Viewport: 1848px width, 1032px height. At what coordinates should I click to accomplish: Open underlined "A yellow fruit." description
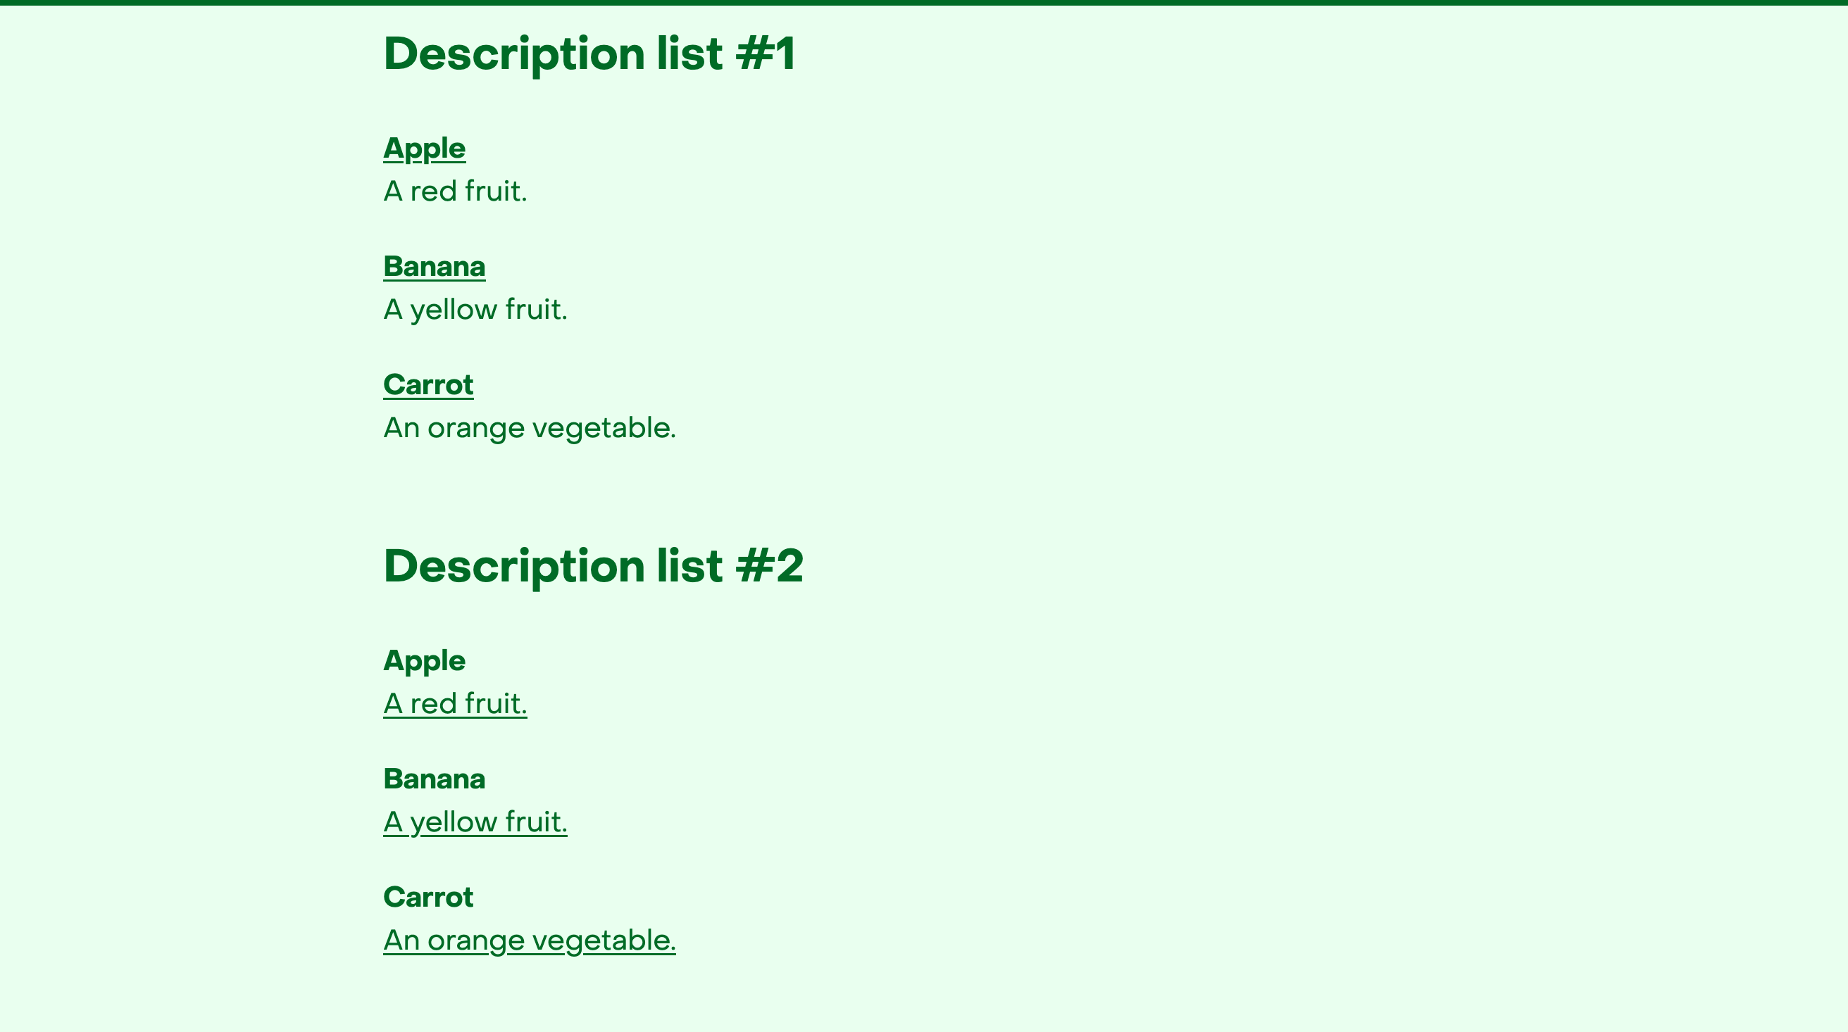[x=475, y=823]
